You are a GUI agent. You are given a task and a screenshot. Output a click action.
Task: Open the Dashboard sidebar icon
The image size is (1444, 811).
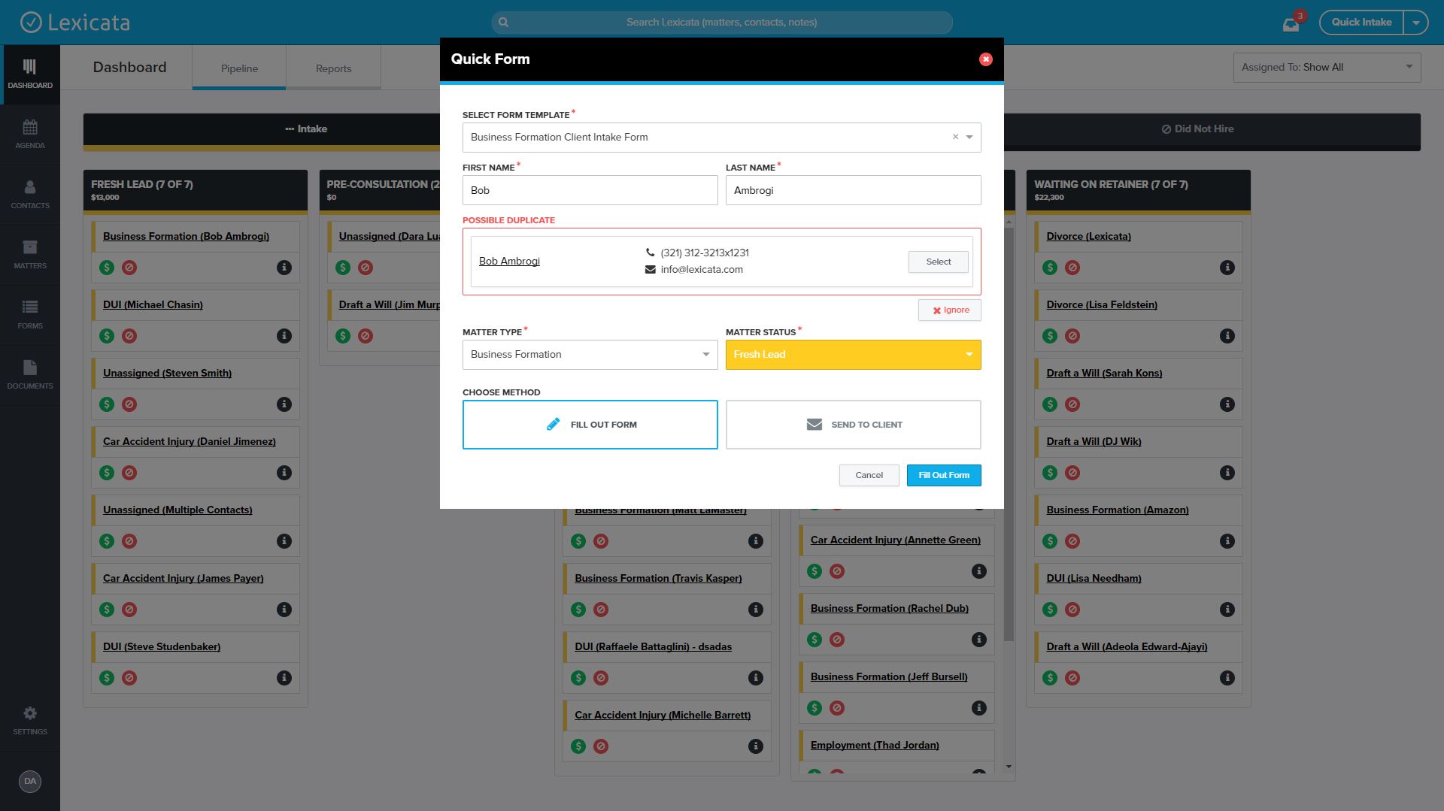pyautogui.click(x=29, y=74)
